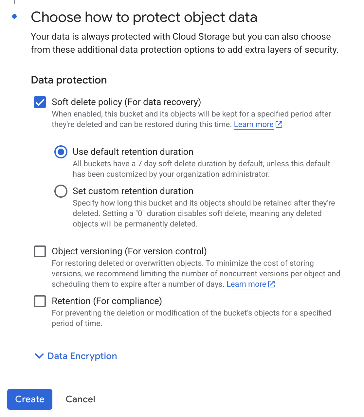Click external link icon after soft delete Learn more

click(279, 124)
